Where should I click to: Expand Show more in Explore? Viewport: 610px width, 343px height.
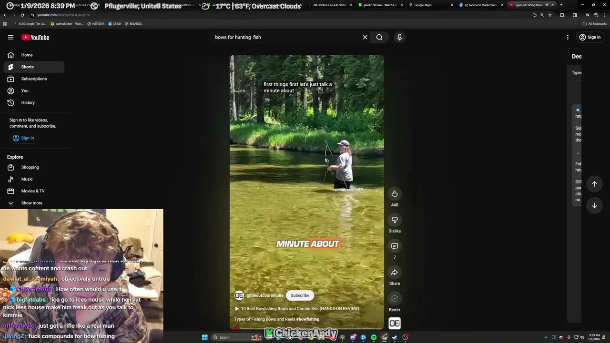(33, 203)
